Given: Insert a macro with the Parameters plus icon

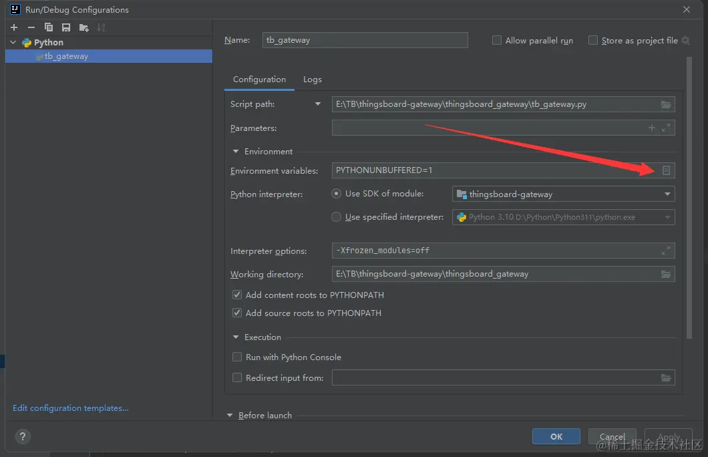Looking at the screenshot, I should click(x=651, y=128).
